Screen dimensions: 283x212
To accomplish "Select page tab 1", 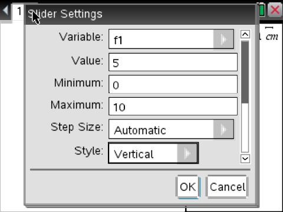I will pos(19,11).
